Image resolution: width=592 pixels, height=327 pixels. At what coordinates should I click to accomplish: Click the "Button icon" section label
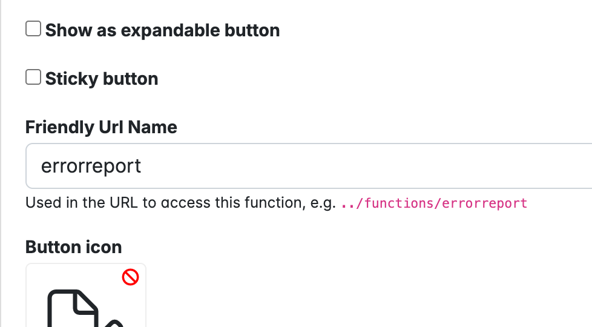coord(73,247)
